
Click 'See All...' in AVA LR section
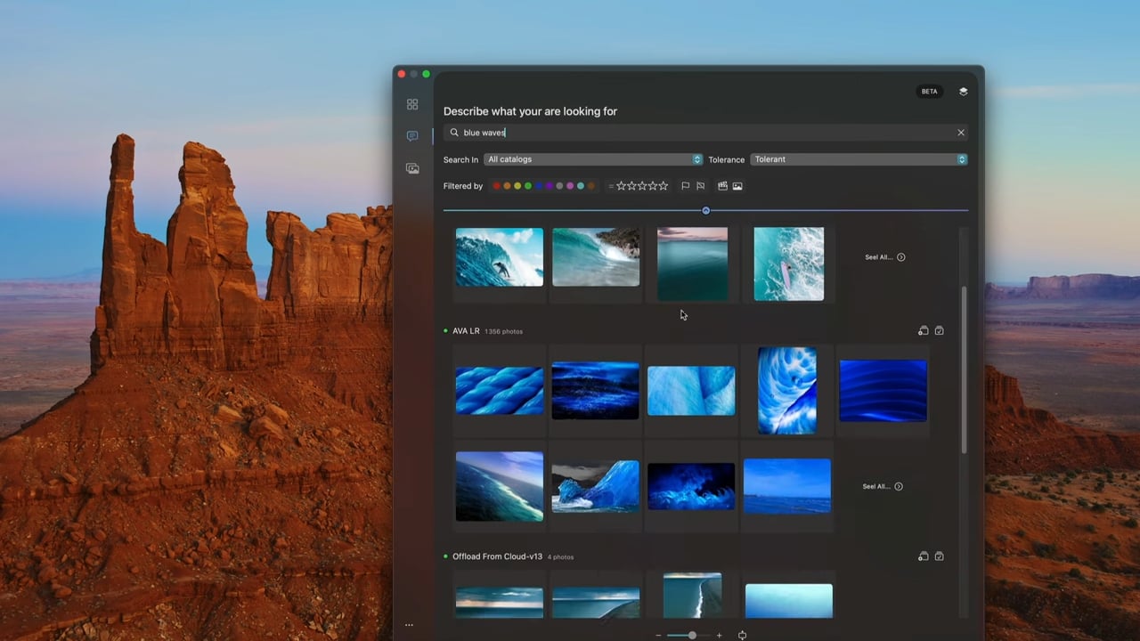click(883, 486)
